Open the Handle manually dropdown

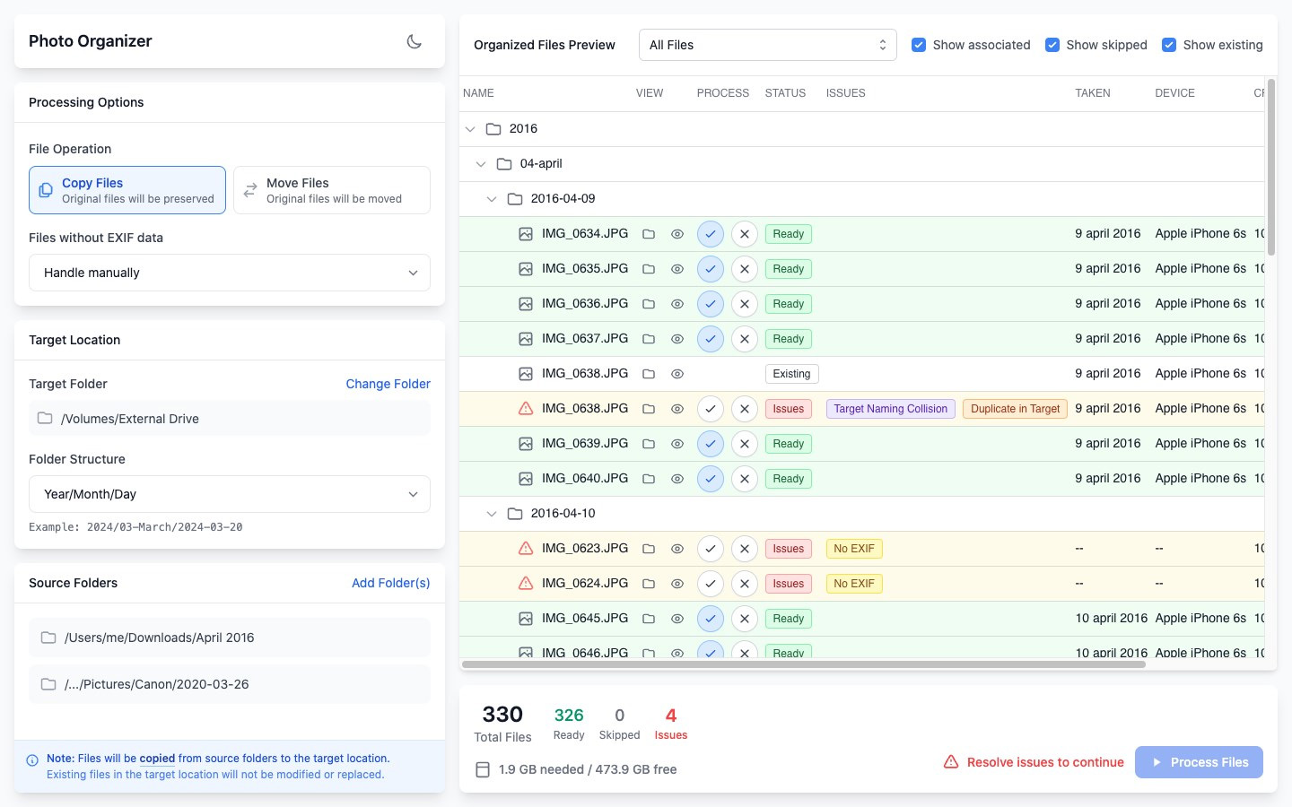point(230,273)
